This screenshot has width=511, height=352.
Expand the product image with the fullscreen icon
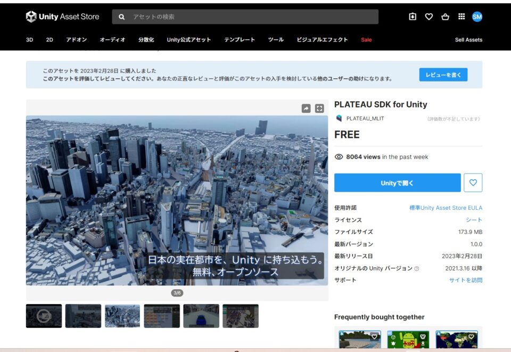[319, 108]
